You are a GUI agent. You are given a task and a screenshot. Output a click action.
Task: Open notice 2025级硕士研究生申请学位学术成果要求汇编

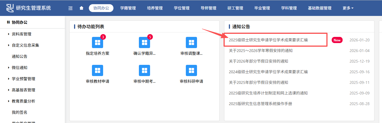[x=268, y=40]
